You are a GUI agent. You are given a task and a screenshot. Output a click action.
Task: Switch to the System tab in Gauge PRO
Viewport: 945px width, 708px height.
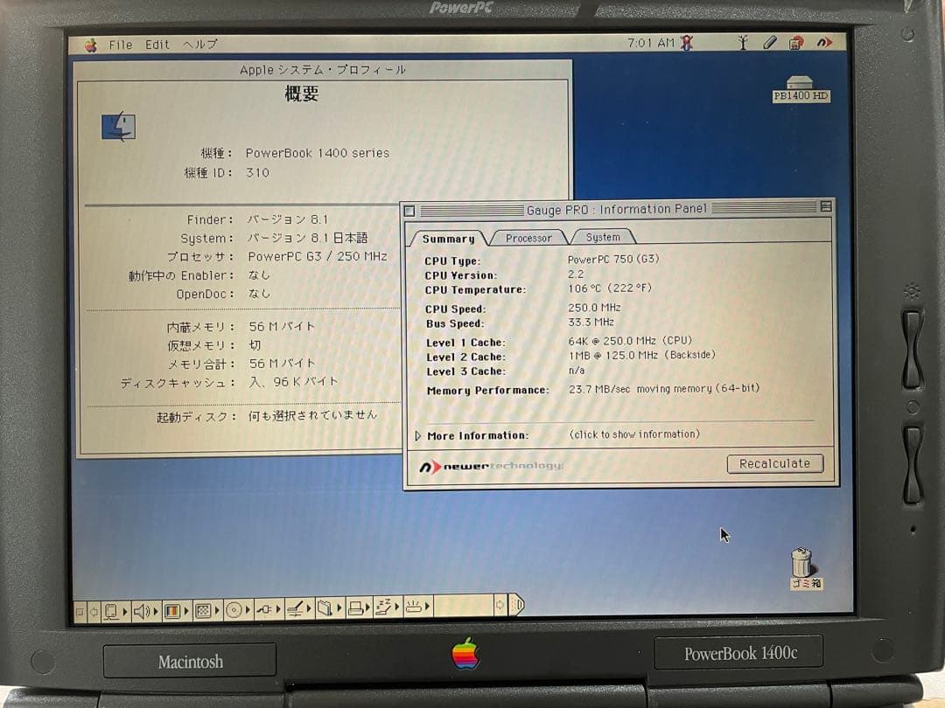point(603,236)
